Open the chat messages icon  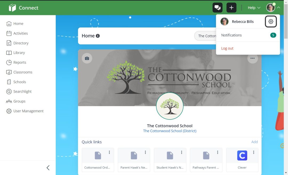click(217, 8)
